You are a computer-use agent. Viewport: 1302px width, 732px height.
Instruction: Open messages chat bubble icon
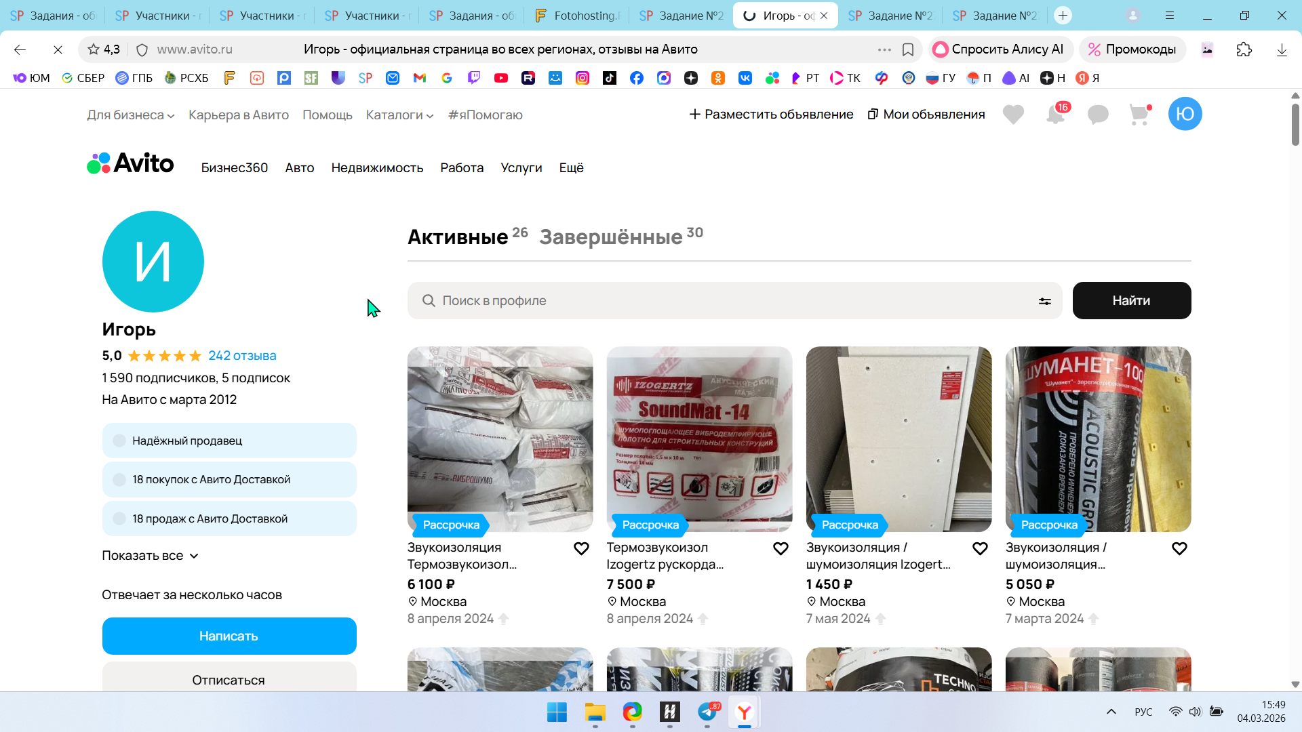pos(1098,115)
